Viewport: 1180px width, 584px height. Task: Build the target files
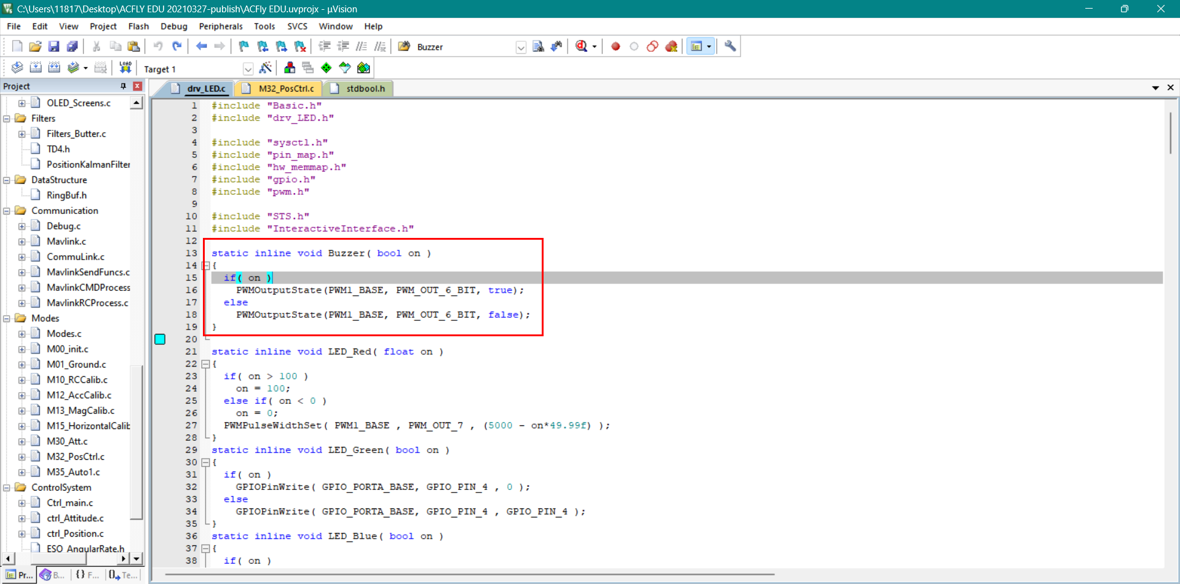(36, 68)
